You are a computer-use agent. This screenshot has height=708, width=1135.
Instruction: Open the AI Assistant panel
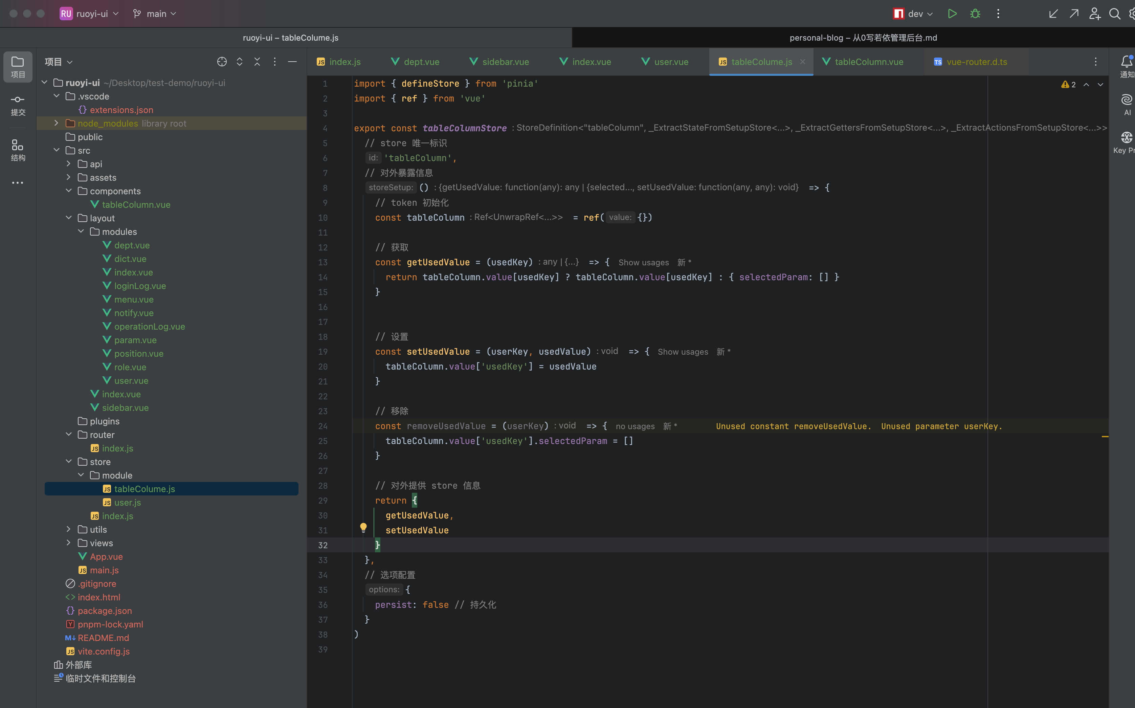click(1127, 105)
